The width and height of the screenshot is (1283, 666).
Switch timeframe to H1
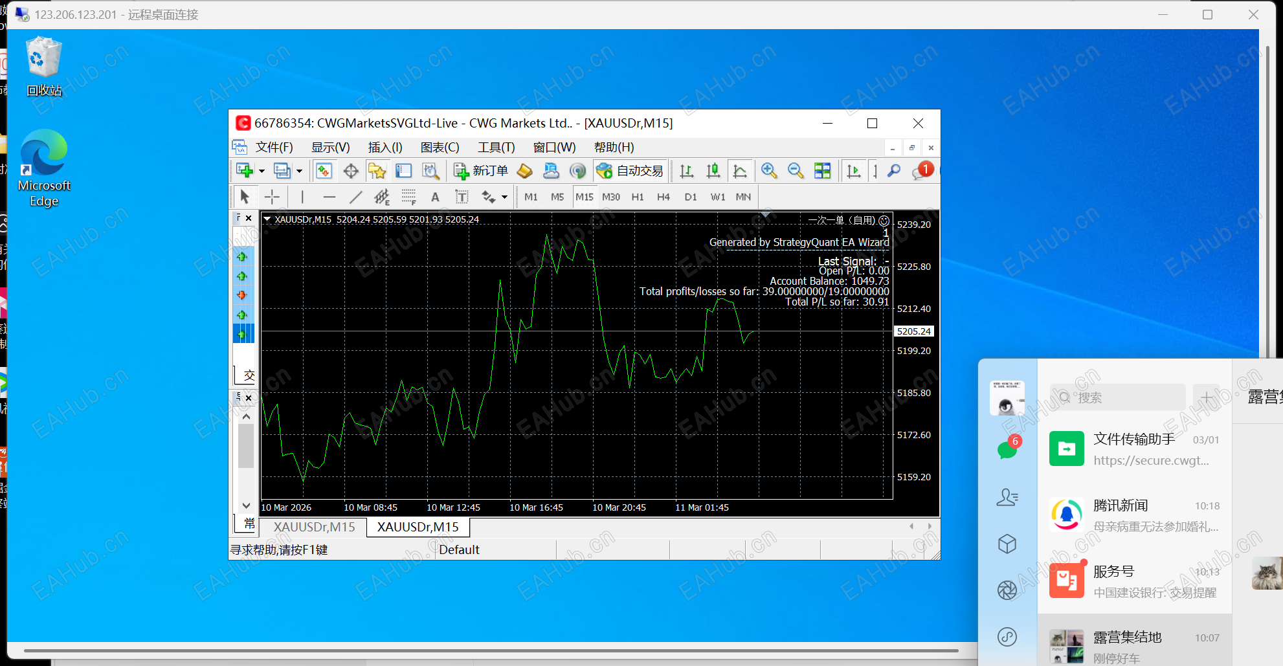(638, 197)
